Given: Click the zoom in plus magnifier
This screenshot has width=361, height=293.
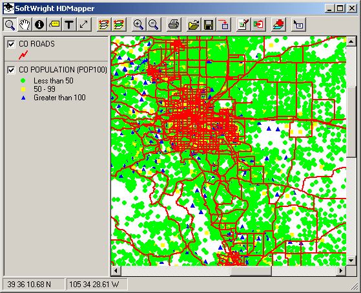Looking at the screenshot, I should point(139,25).
